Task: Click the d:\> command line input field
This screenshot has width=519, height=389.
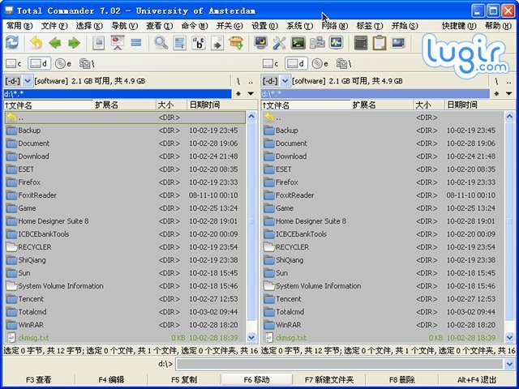Action: [x=341, y=364]
